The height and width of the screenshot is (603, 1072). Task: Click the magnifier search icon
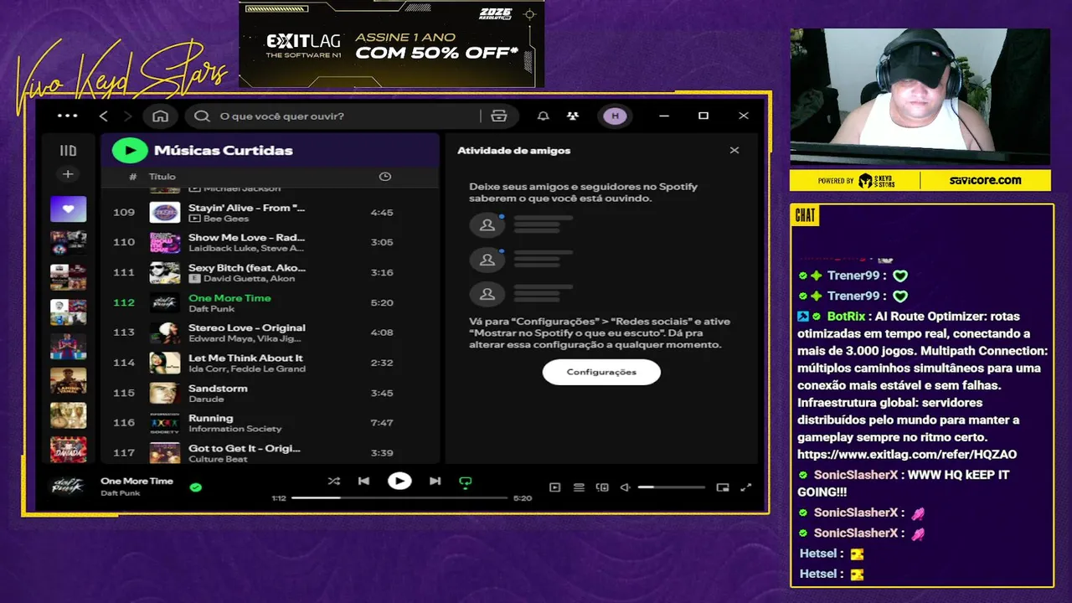202,116
